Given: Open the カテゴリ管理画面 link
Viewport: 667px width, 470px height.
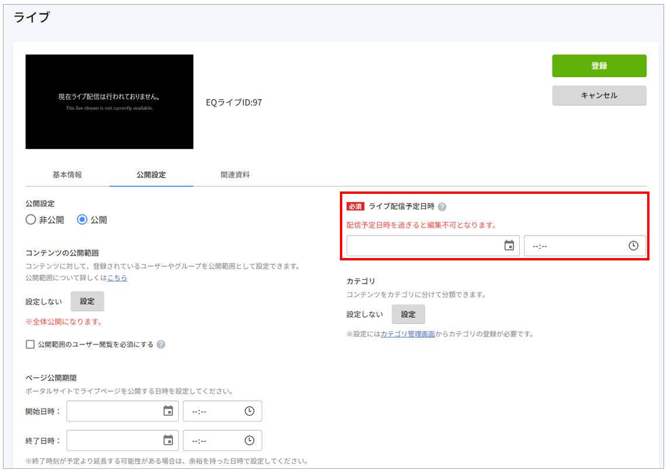Looking at the screenshot, I should click(407, 335).
